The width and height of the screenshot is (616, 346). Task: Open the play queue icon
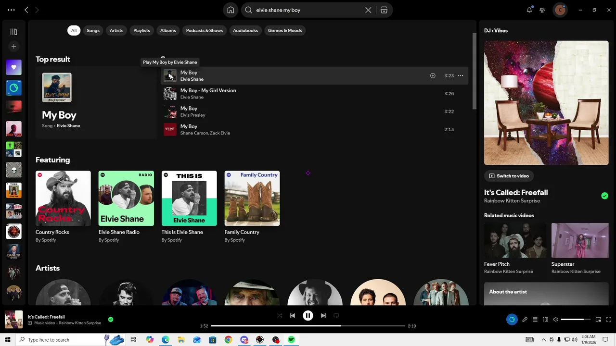[x=535, y=320]
